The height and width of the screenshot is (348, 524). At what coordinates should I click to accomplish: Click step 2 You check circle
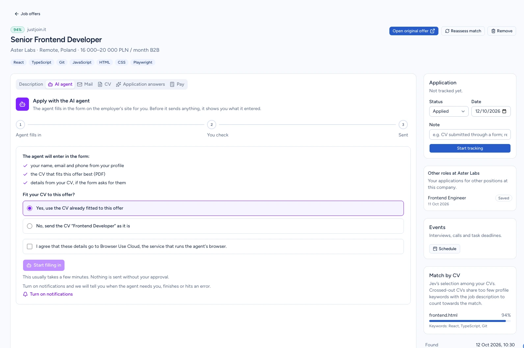[212, 125]
